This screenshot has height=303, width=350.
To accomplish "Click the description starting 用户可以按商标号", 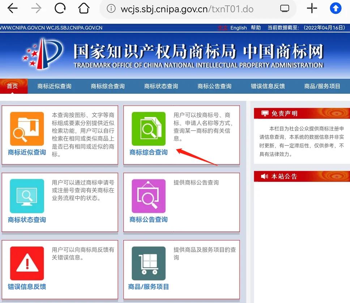I will (x=203, y=127).
